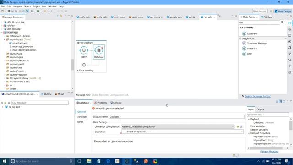Click Collapse All icon in Package Explorer

(58, 16)
